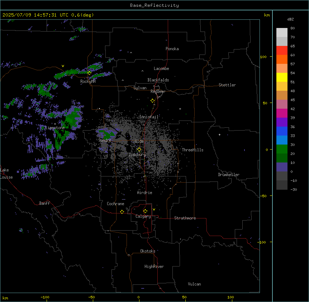Pick the red 65 dBZ legend swatch
Screen dimensions: 309x302
click(282, 51)
